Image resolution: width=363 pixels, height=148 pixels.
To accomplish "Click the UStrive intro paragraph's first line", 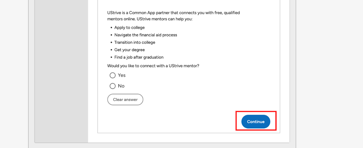I will pyautogui.click(x=174, y=13).
